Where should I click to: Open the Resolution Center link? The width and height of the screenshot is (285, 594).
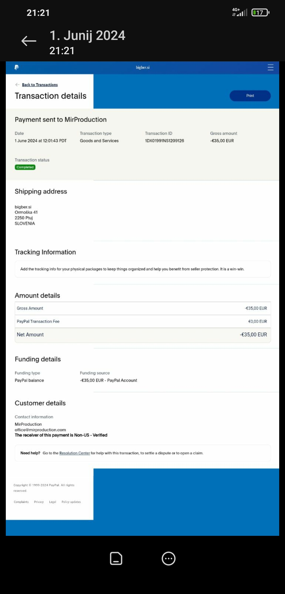tap(75, 453)
